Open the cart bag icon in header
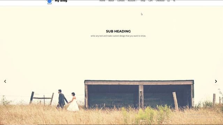Image resolution: width=223 pixels, height=125 pixels. [x=169, y=1]
